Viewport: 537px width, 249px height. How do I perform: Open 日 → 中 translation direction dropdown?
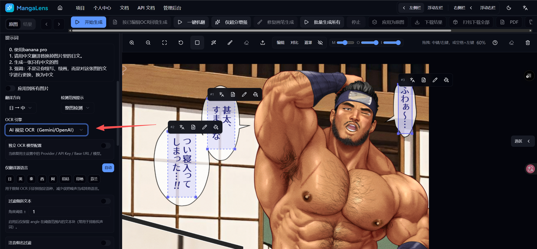pos(20,108)
